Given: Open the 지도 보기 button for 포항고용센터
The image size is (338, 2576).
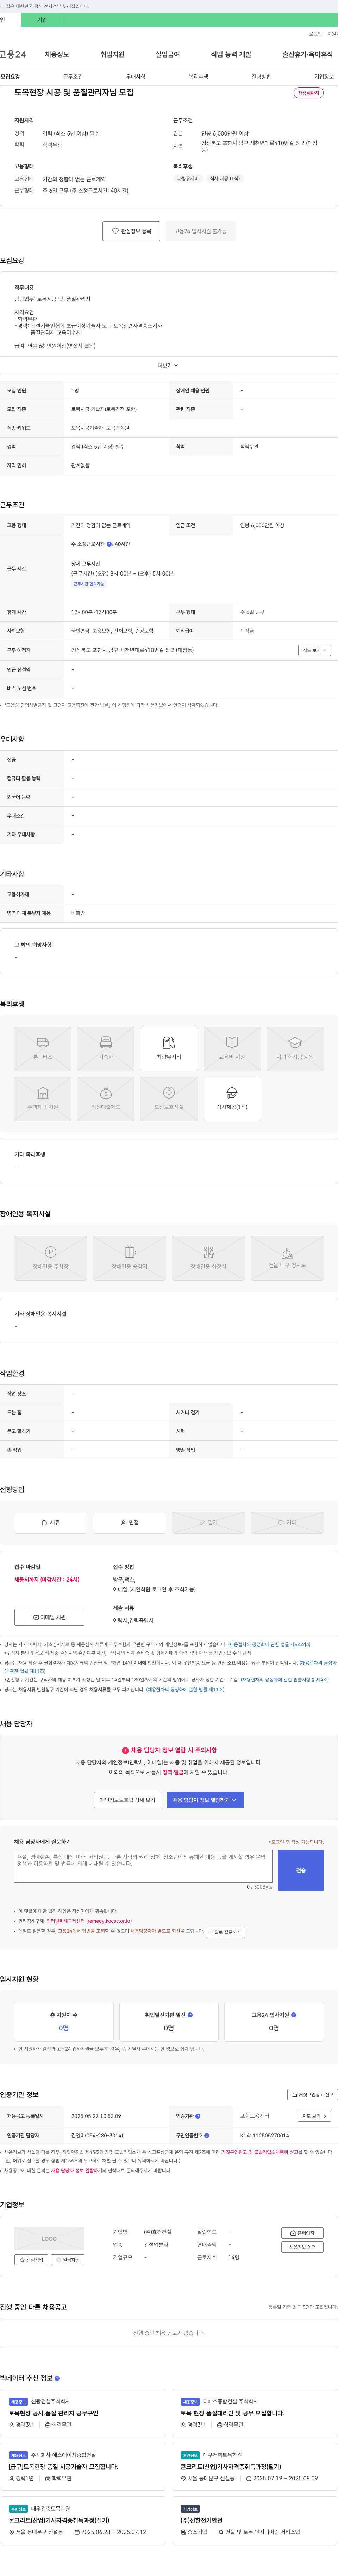Looking at the screenshot, I should (314, 2116).
